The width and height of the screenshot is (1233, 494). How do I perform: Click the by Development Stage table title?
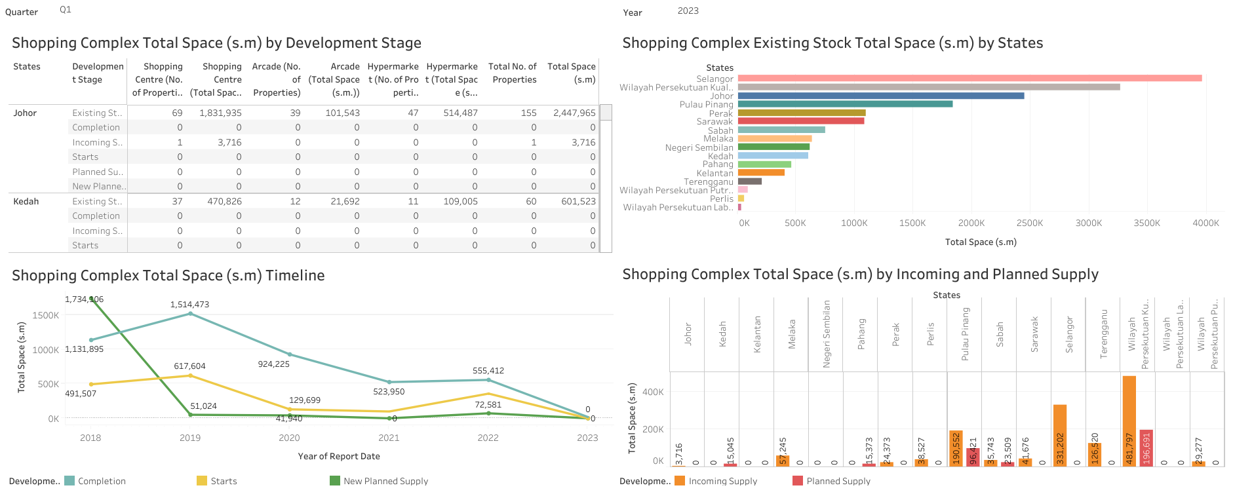(216, 43)
